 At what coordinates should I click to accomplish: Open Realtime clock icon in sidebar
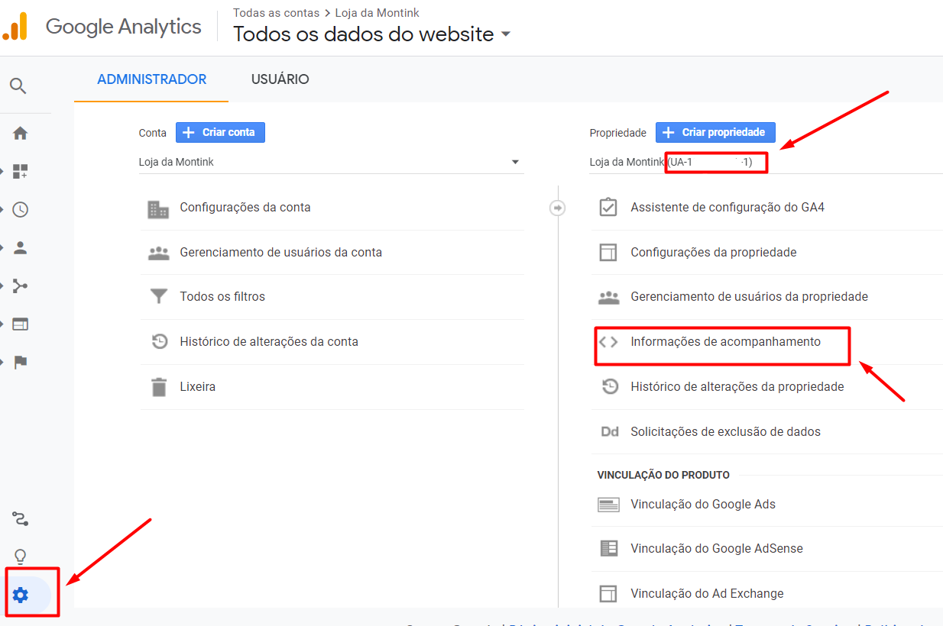coord(20,209)
